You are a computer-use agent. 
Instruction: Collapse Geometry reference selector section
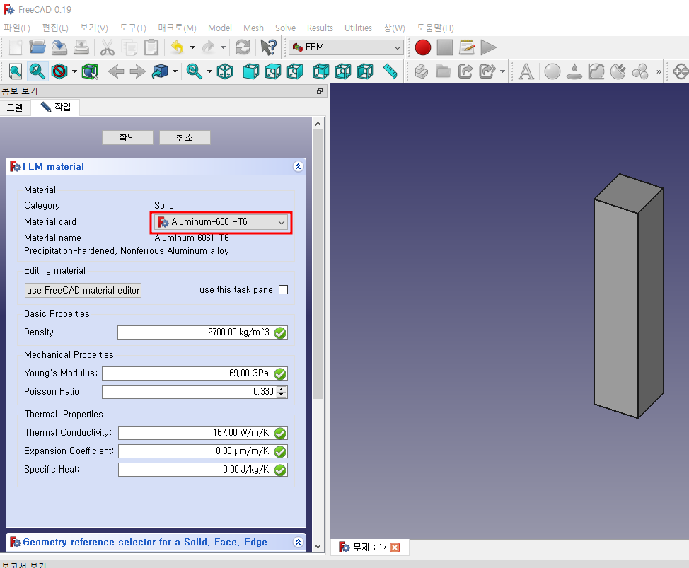click(298, 542)
